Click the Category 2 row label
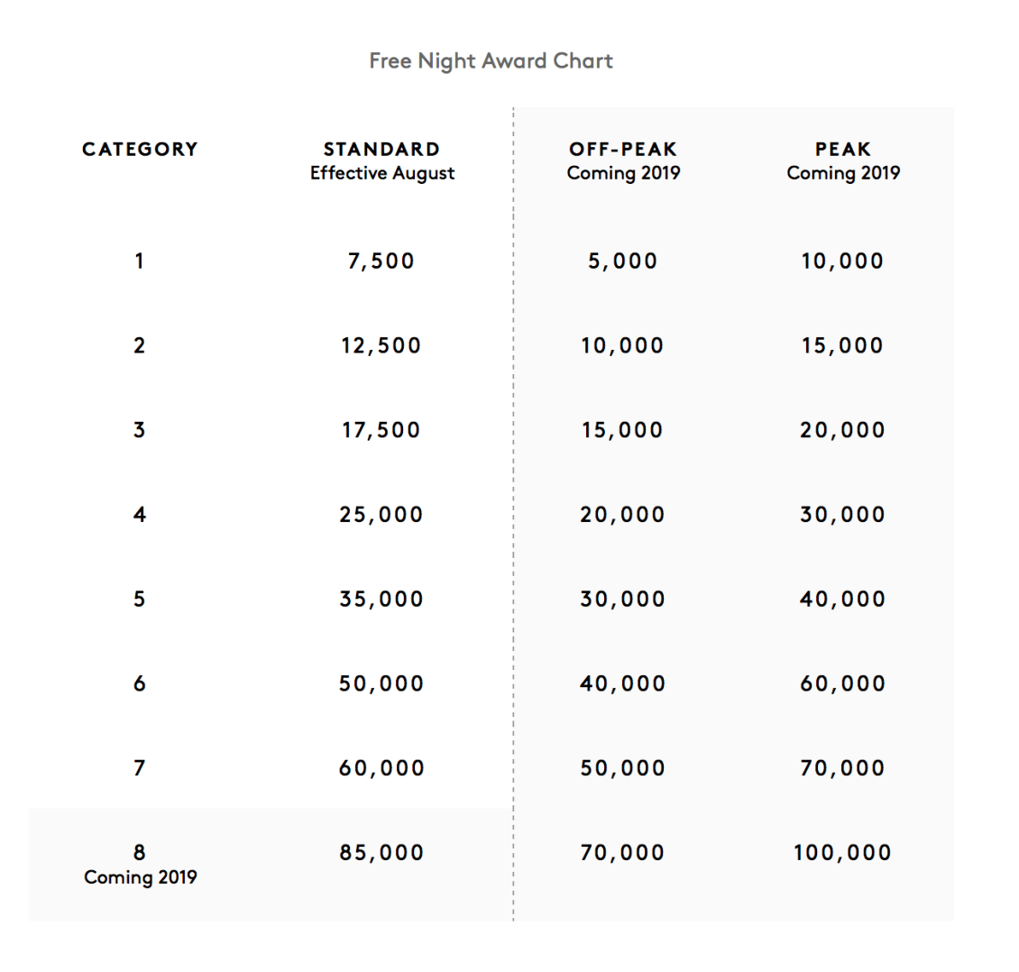The image size is (1019, 972). click(139, 345)
